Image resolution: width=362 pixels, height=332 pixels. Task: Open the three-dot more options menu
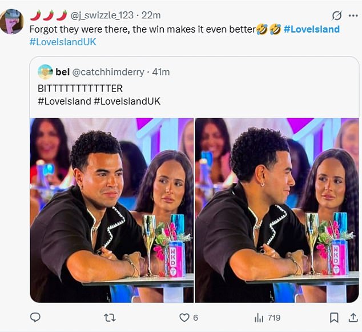click(x=353, y=15)
